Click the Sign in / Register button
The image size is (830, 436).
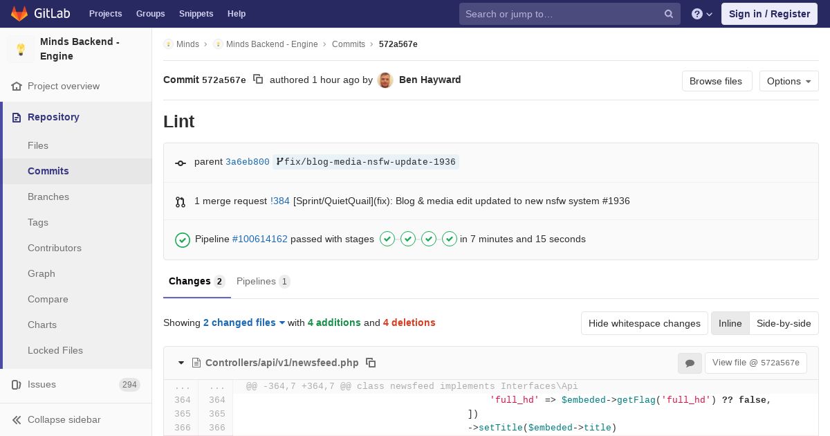click(769, 14)
